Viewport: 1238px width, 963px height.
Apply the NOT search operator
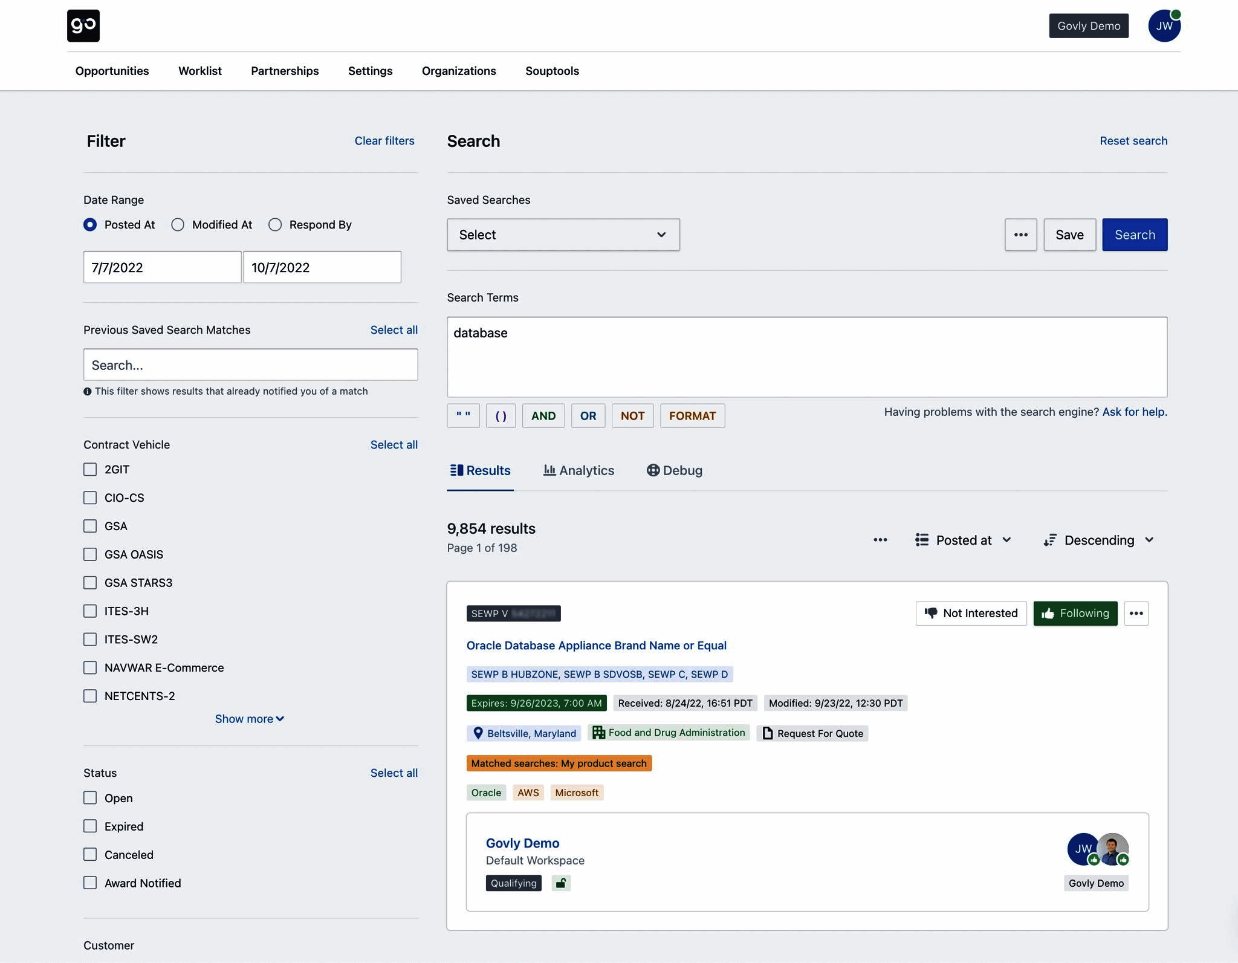click(632, 415)
